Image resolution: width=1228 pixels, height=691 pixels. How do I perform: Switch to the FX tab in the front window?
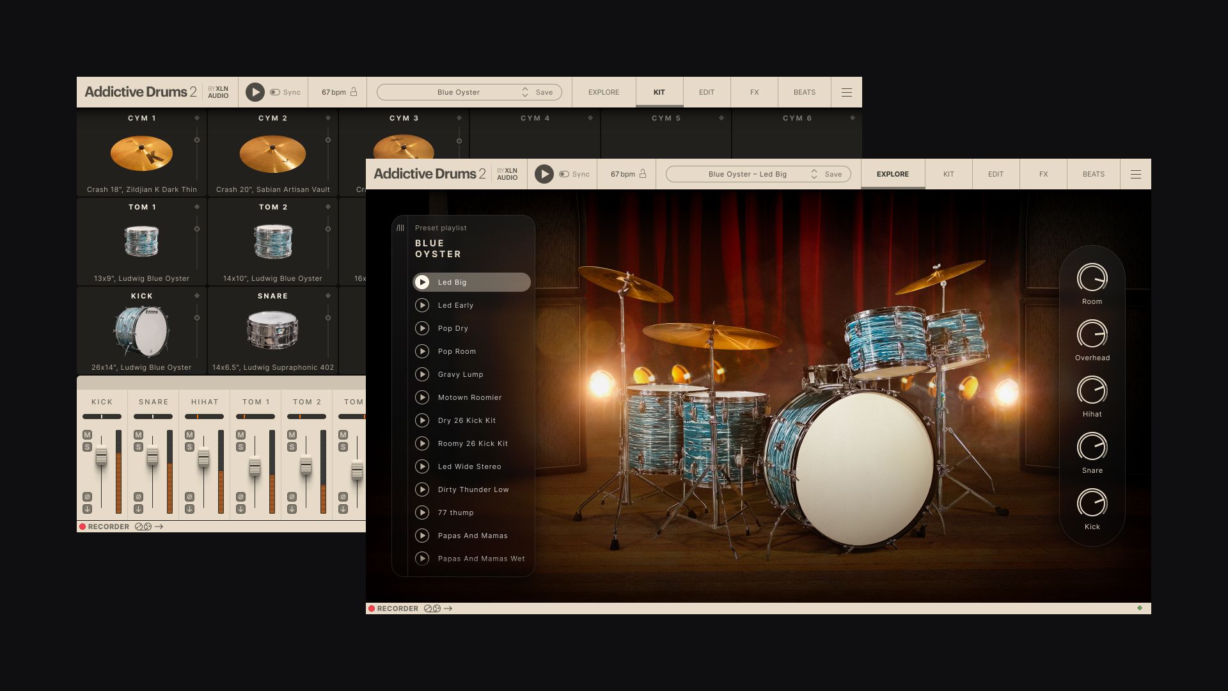click(1043, 174)
